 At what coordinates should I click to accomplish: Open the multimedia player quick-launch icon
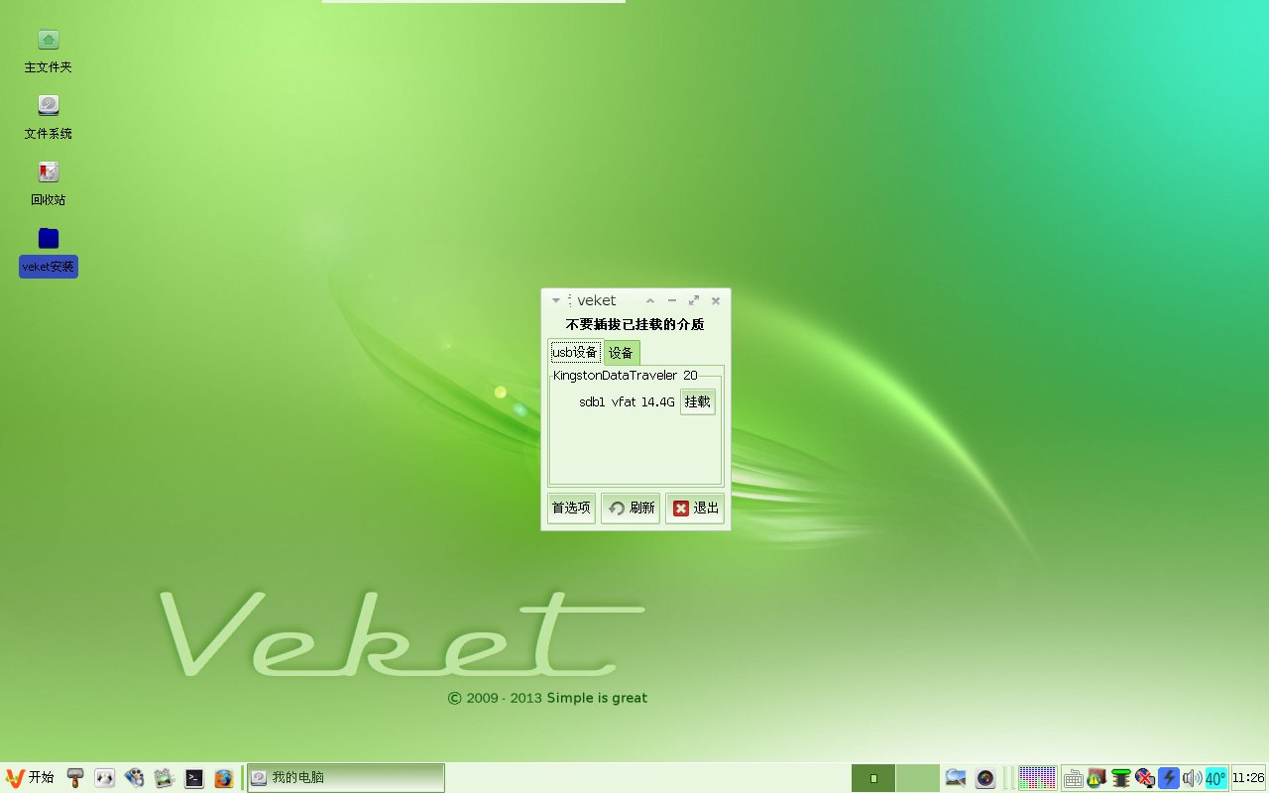(135, 778)
